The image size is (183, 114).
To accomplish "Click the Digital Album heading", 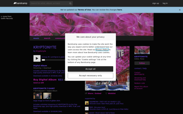I will pos(40,66).
